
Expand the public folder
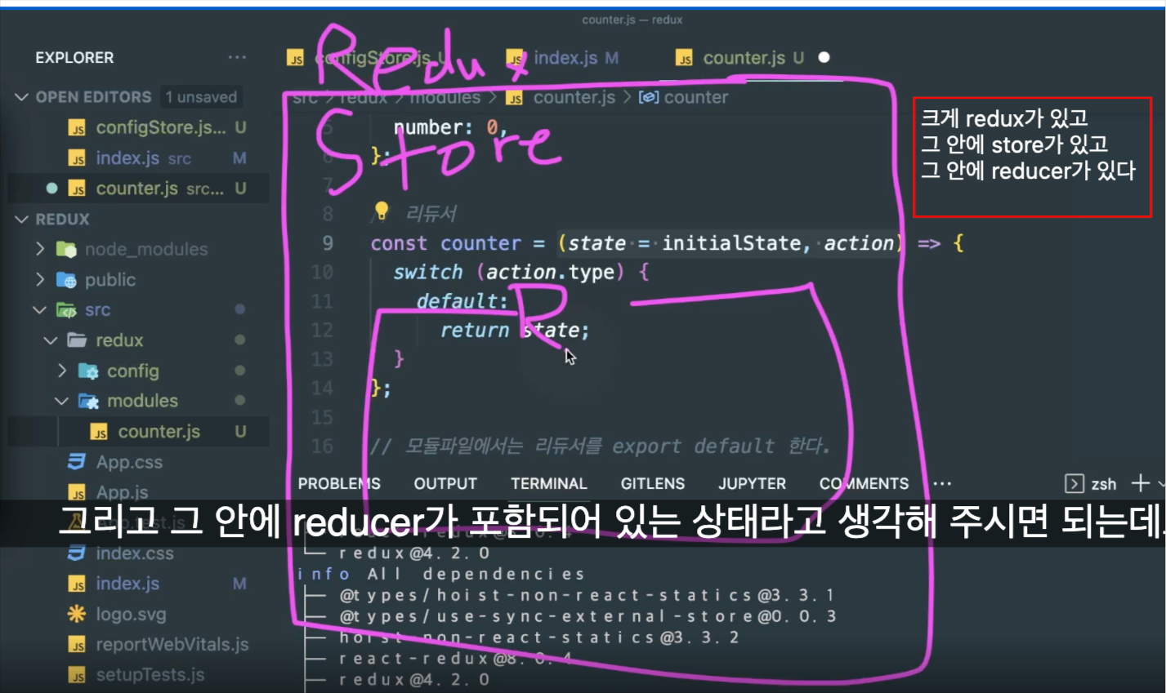point(40,279)
